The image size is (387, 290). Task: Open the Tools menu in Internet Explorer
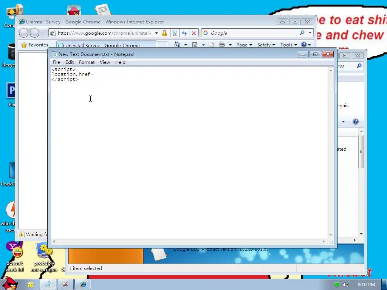click(x=288, y=45)
